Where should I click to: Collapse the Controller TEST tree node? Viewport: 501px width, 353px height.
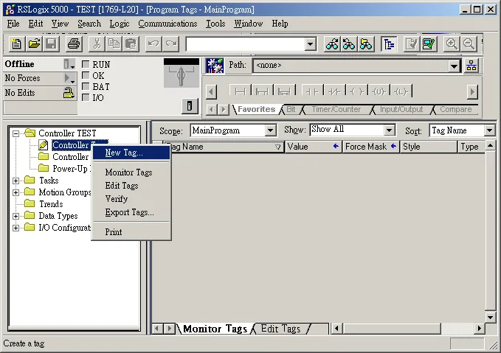[x=15, y=133]
